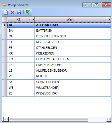Open the KZ column filter dropdown
The width and height of the screenshot is (112, 123).
(33, 19)
